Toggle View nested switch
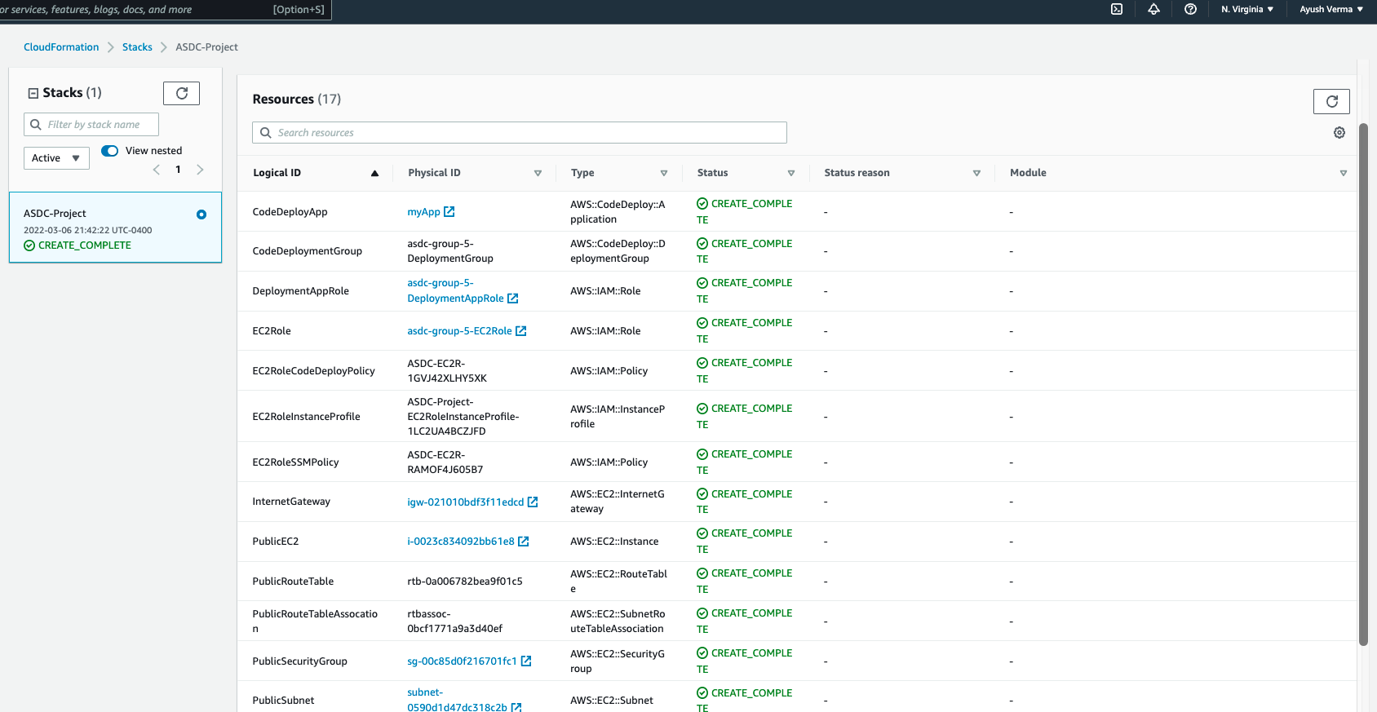Viewport: 1377px width, 712px height. [x=109, y=151]
